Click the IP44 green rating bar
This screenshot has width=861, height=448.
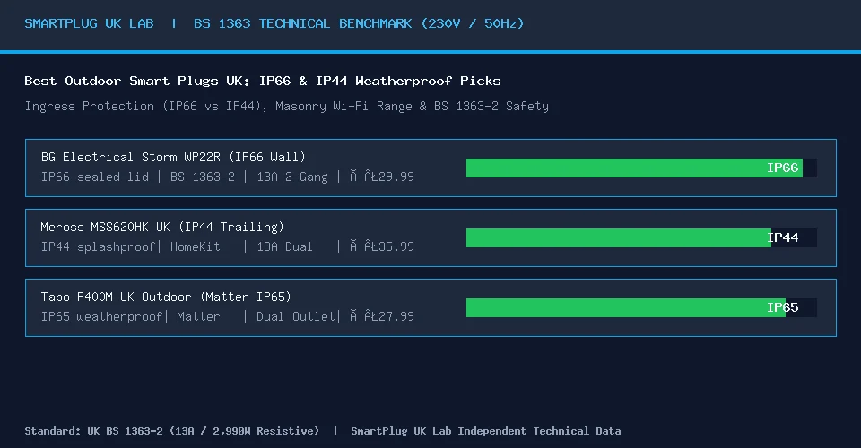618,238
